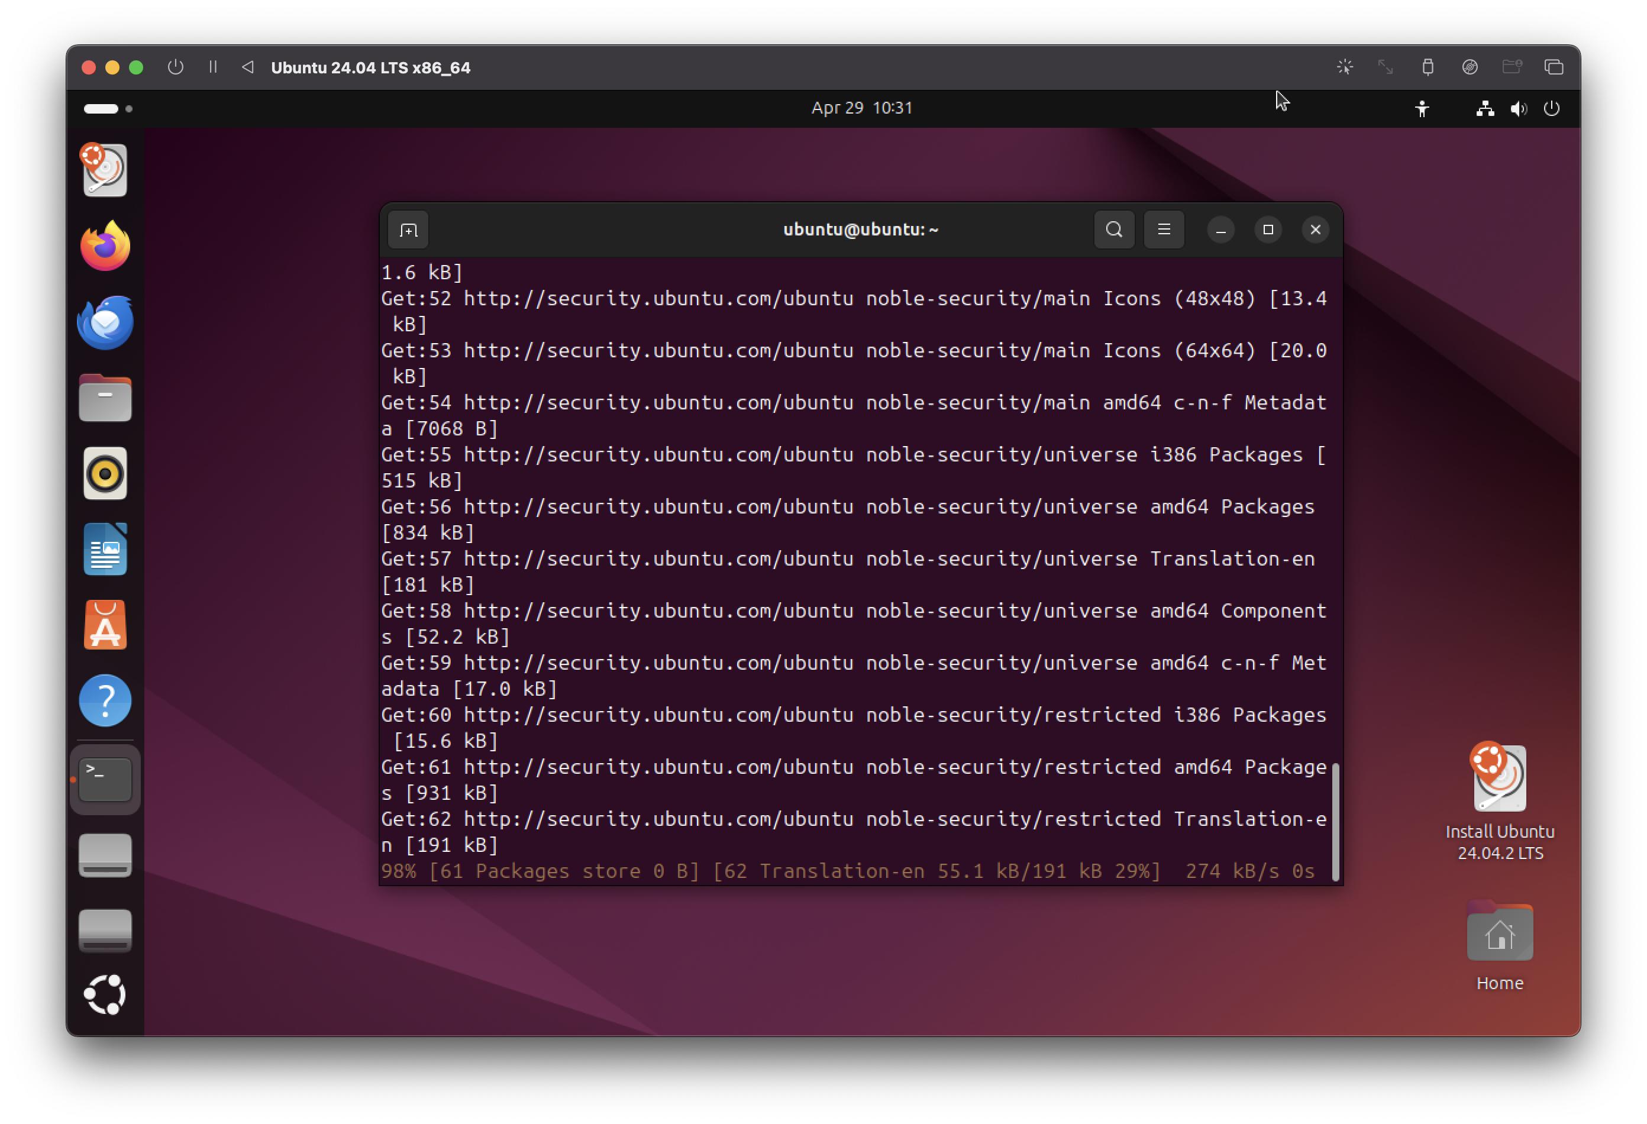Expand system menu via power icon
Image resolution: width=1647 pixels, height=1124 pixels.
[x=1551, y=108]
